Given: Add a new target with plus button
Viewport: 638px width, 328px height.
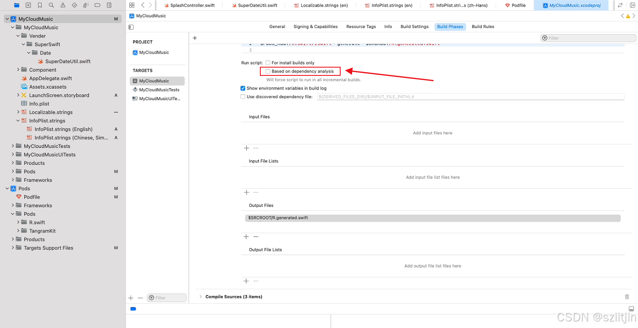Looking at the screenshot, I should 131,298.
